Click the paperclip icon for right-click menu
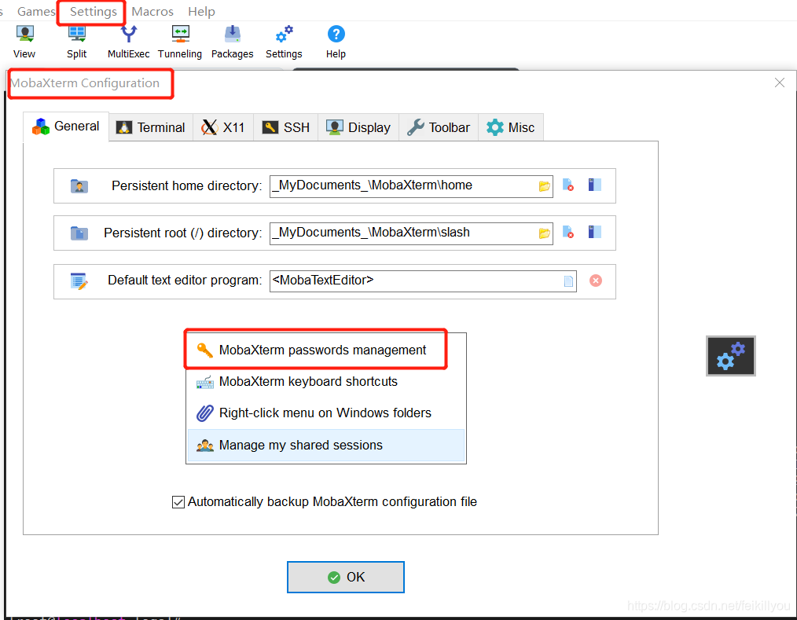 (205, 413)
